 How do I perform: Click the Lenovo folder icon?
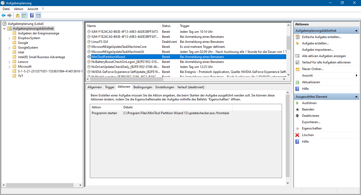click(14, 62)
